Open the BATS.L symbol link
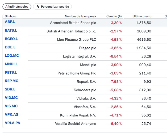This screenshot has height=133, width=167. (11, 30)
